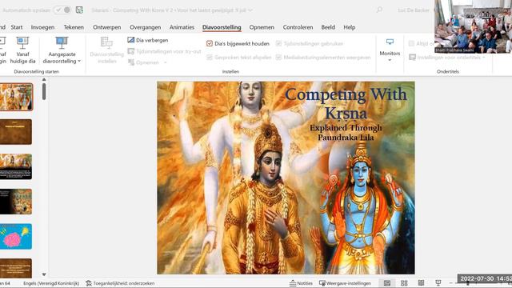Viewport: 512px width, 288px height.
Task: Click the Aangepaste diavoorstelling icon
Action: [x=62, y=42]
